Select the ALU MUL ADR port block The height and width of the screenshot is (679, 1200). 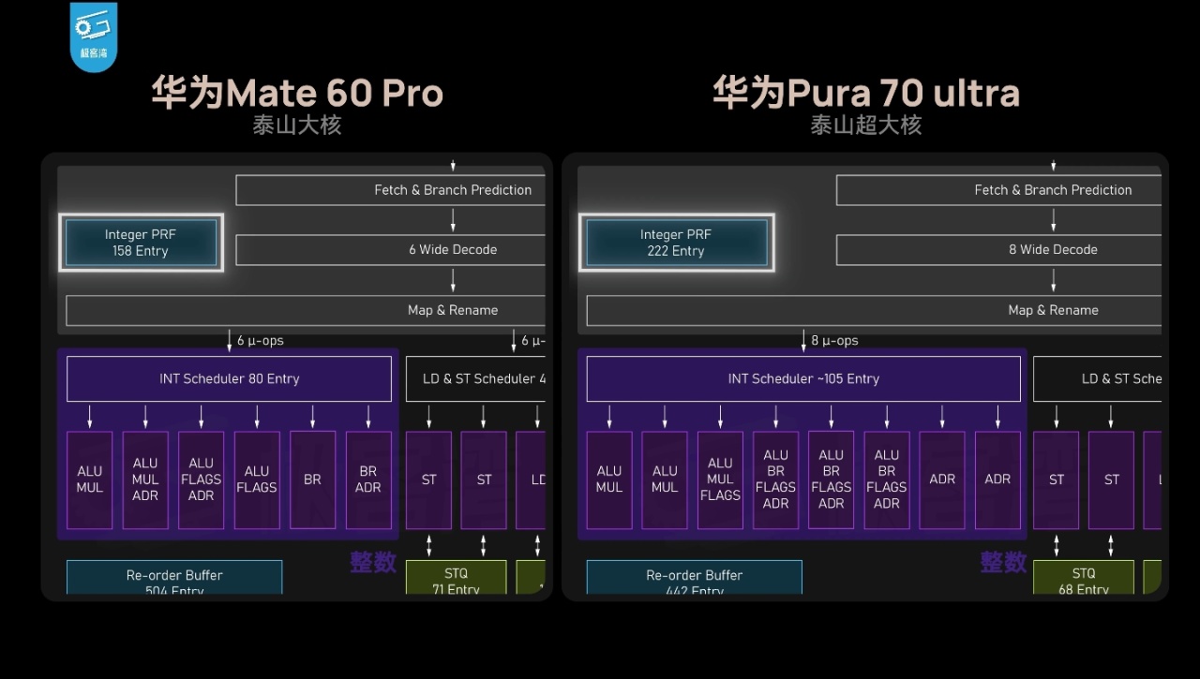(x=145, y=480)
